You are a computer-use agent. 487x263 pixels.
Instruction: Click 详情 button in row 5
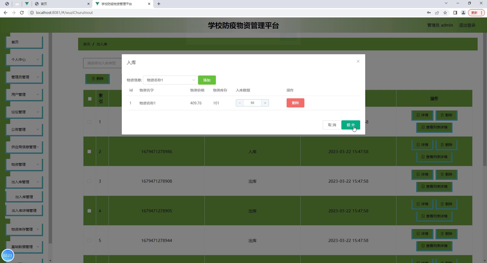[422, 234]
